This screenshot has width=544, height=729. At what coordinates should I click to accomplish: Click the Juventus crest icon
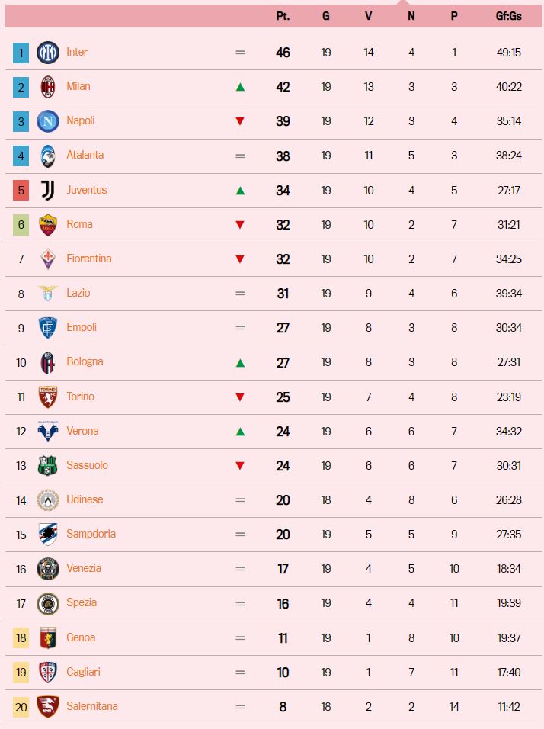[48, 190]
